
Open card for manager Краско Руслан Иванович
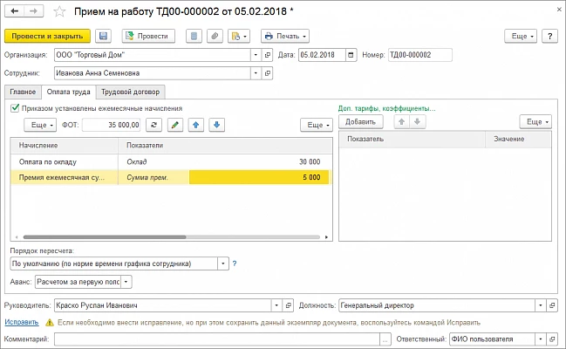(x=288, y=305)
